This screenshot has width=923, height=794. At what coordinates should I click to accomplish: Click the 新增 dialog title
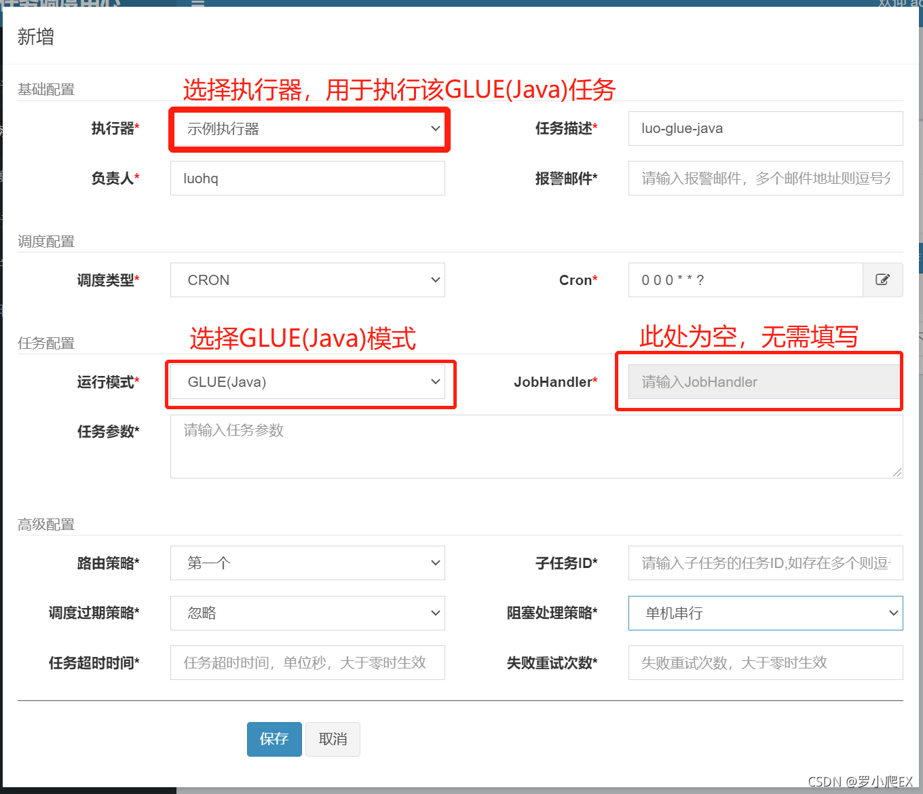tap(36, 37)
